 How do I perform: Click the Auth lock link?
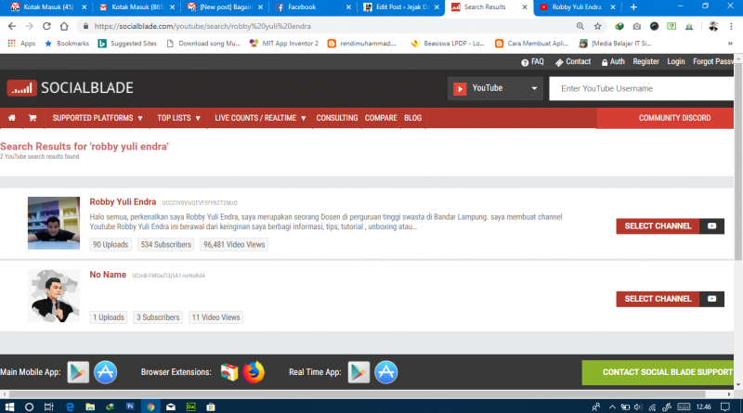pyautogui.click(x=613, y=62)
